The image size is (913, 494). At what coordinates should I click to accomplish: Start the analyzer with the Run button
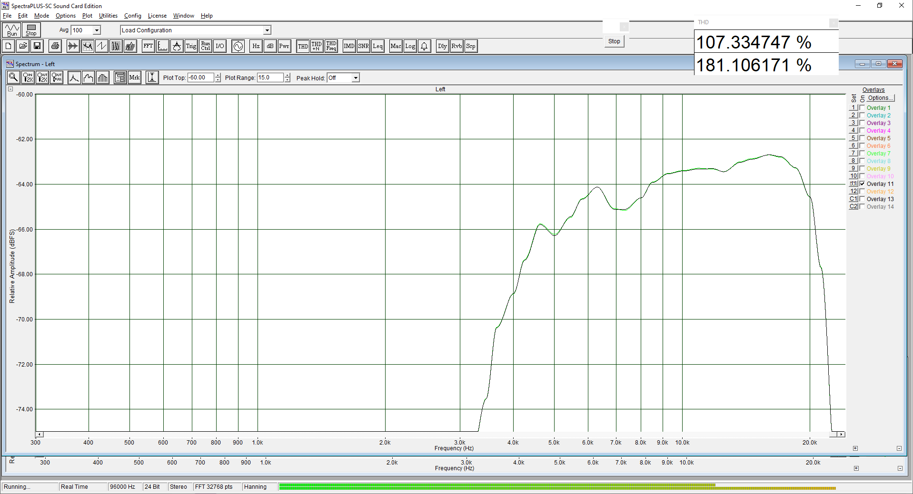(x=12, y=30)
